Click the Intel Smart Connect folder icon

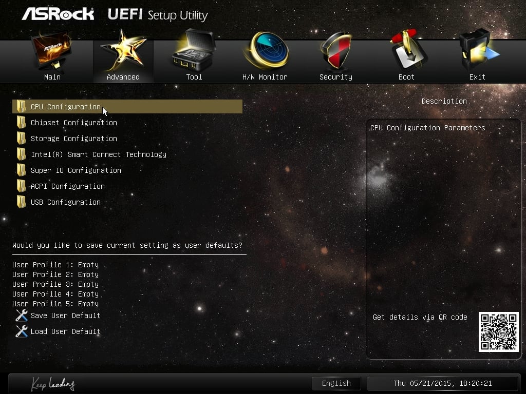(x=21, y=154)
